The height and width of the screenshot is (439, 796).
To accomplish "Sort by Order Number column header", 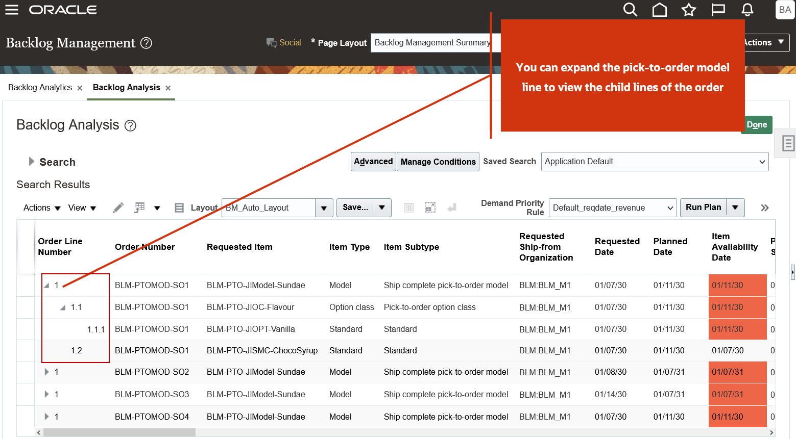I will pyautogui.click(x=145, y=247).
